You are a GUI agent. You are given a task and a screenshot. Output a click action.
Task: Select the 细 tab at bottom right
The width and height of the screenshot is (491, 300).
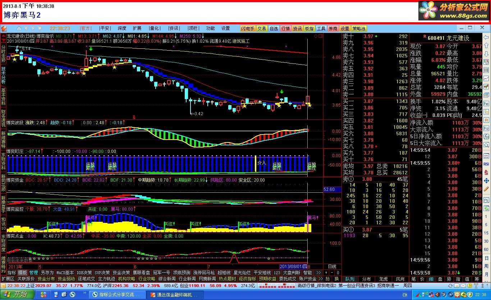click(432, 279)
